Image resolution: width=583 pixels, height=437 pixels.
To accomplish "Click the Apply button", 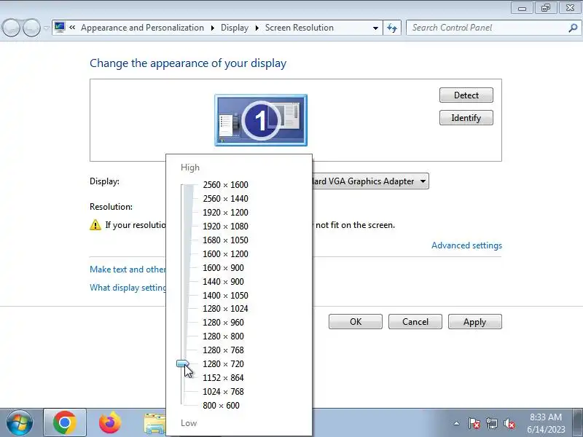I will click(x=475, y=322).
